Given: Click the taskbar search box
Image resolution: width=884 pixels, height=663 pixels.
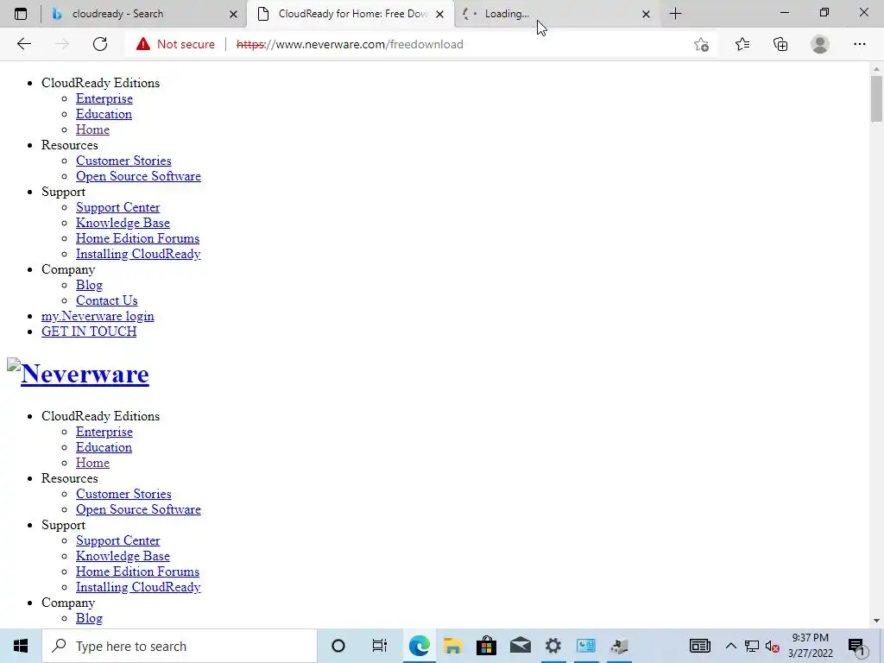Looking at the screenshot, I should 180,646.
